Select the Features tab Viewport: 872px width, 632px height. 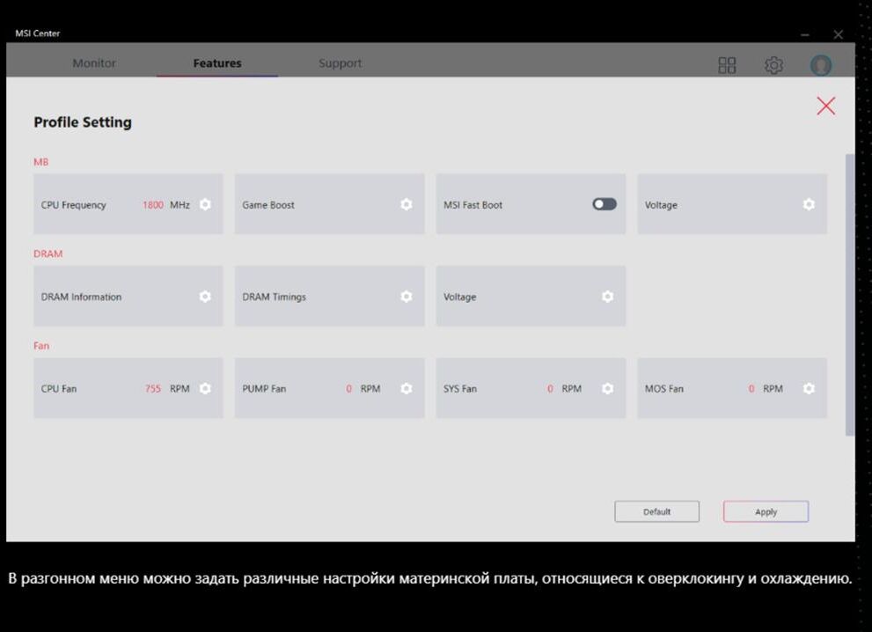217,62
